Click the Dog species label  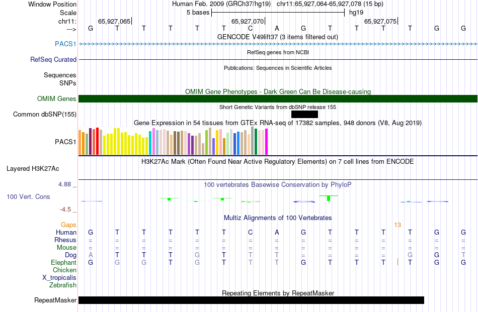70,255
